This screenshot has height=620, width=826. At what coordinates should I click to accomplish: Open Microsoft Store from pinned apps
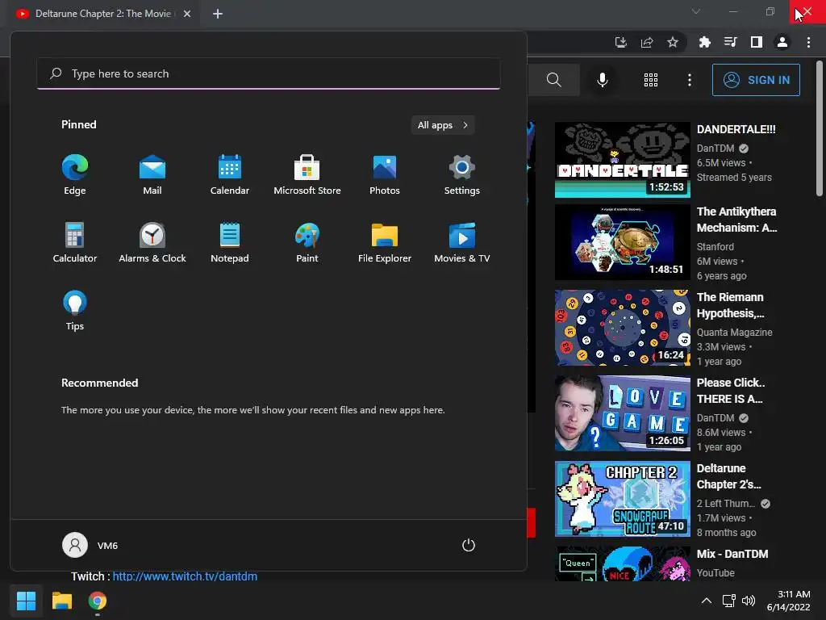point(307,174)
